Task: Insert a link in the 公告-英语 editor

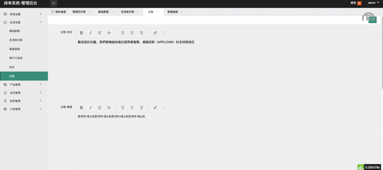Action: pos(155,107)
